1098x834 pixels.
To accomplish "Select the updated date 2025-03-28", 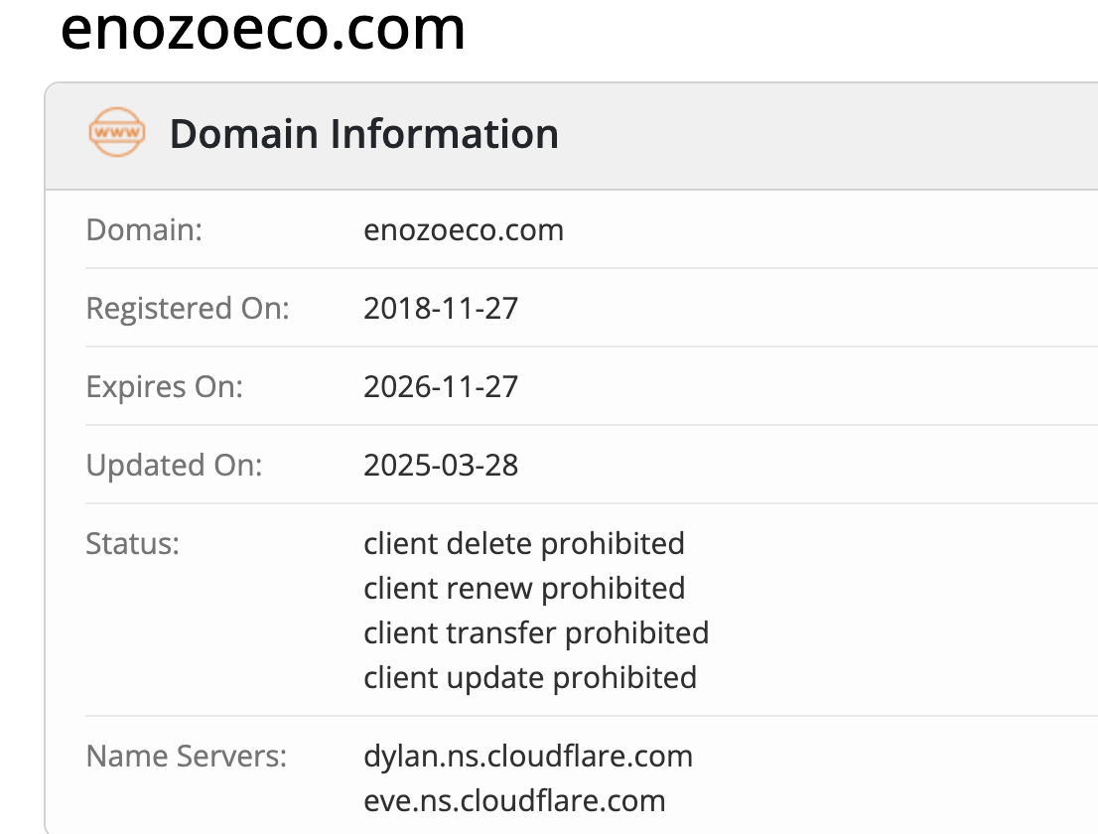I will pos(441,465).
